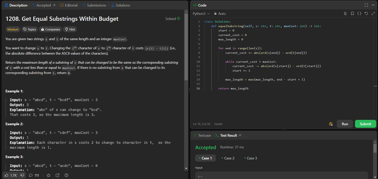Dislike the problem with thumbs down

22,175
